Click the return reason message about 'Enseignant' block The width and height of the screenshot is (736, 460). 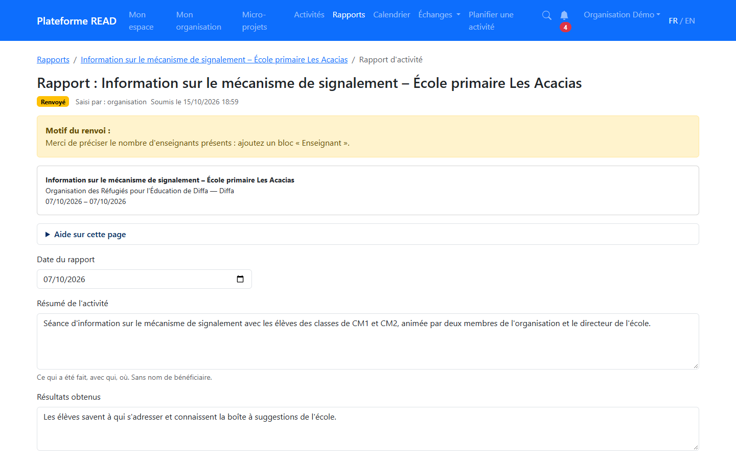coord(198,143)
